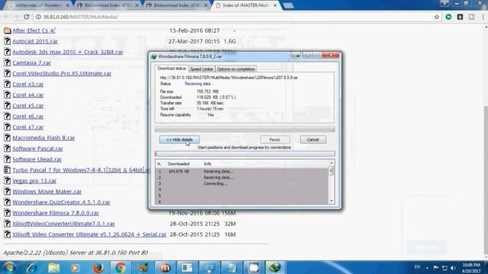Open the green browser extension icon
This screenshot has height=274, width=488.
click(x=448, y=17)
